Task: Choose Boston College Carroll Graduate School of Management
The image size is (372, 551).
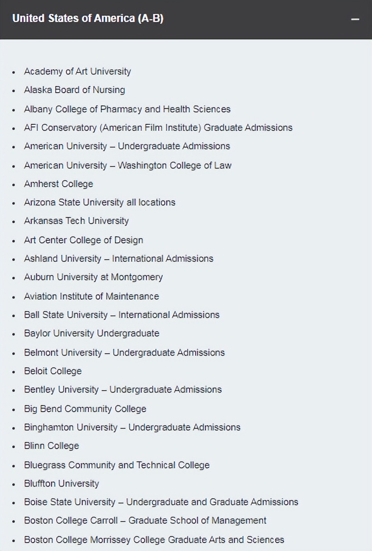Action: pyautogui.click(x=145, y=521)
